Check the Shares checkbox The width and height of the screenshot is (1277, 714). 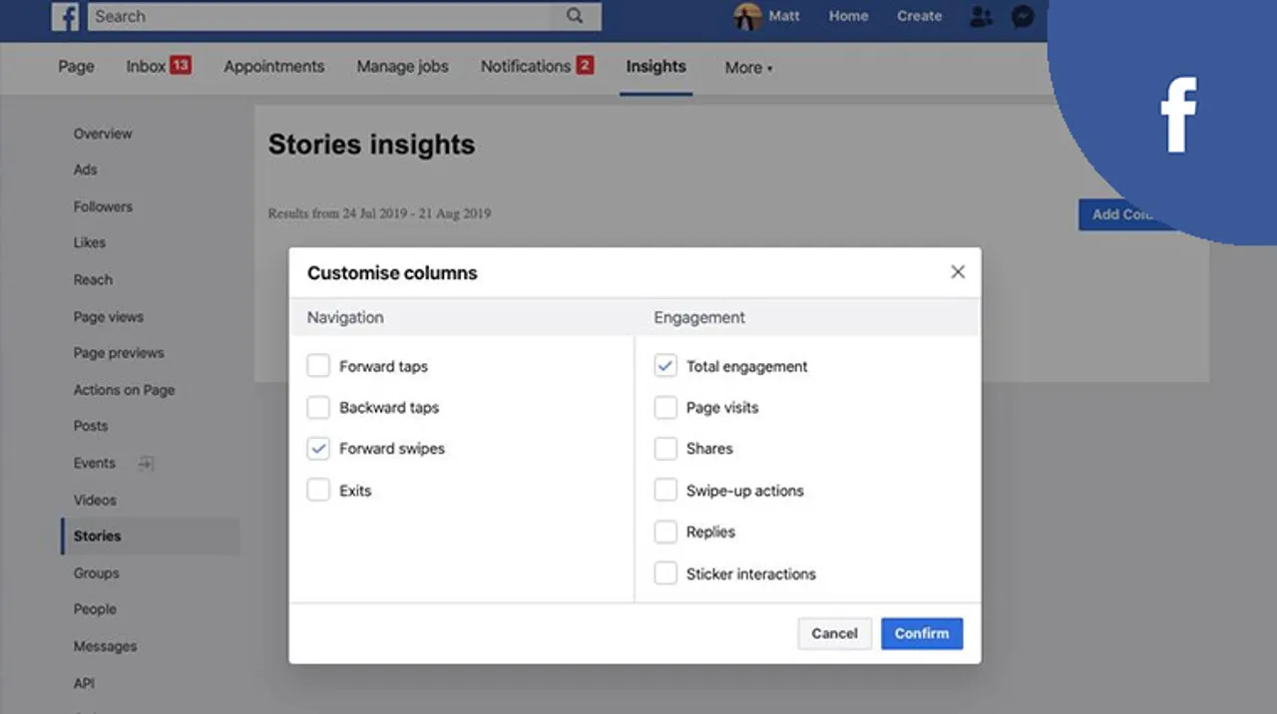[x=665, y=449]
